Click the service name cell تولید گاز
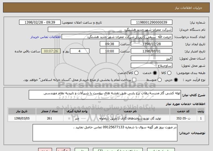This screenshot has width=213, height=151. [130, 118]
